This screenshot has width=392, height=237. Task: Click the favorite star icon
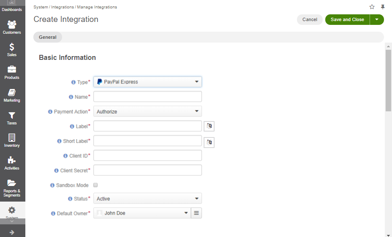pyautogui.click(x=372, y=7)
